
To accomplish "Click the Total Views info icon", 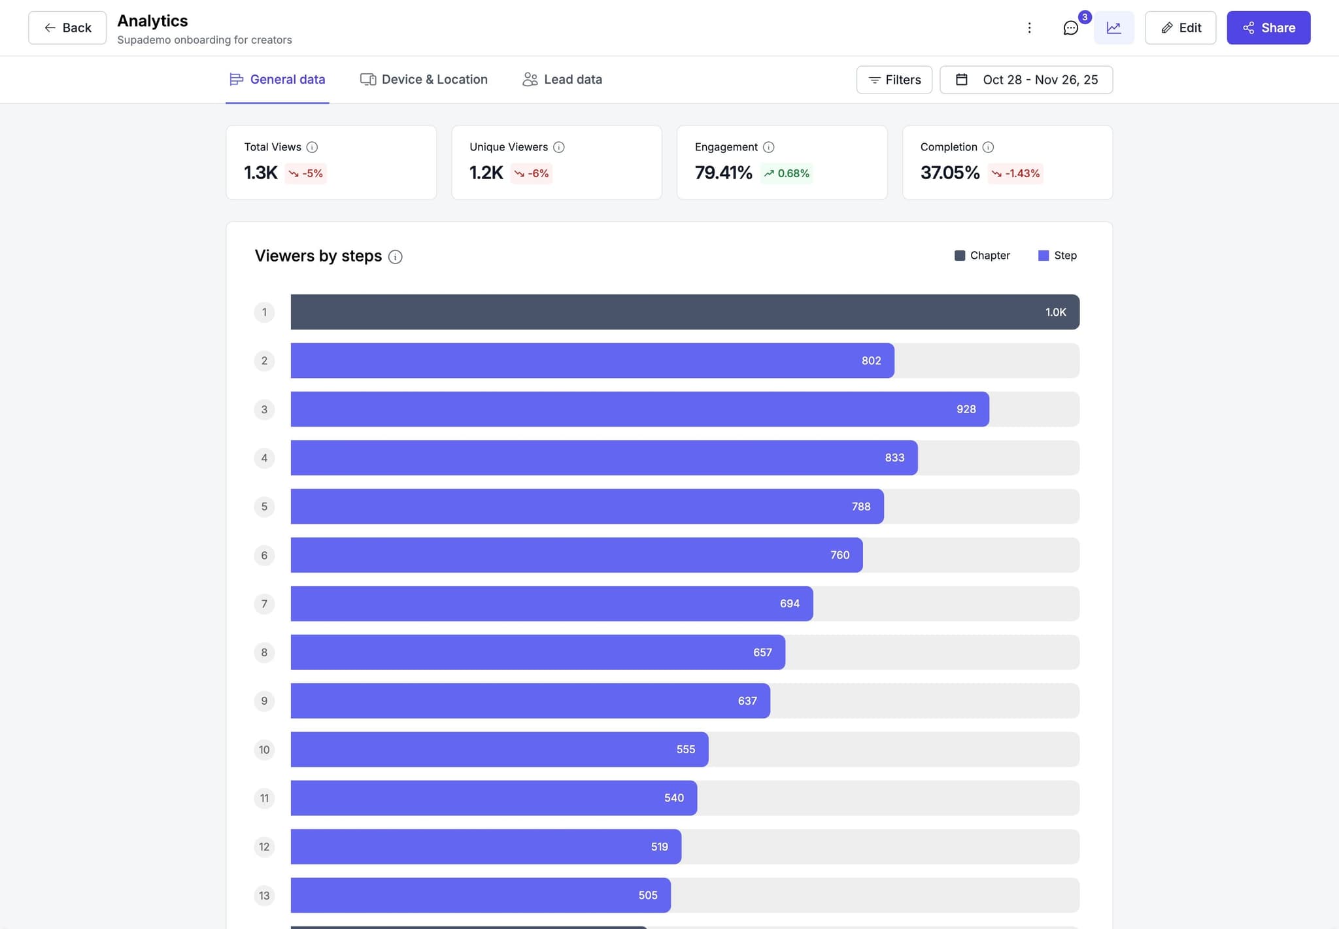I will [x=313, y=147].
